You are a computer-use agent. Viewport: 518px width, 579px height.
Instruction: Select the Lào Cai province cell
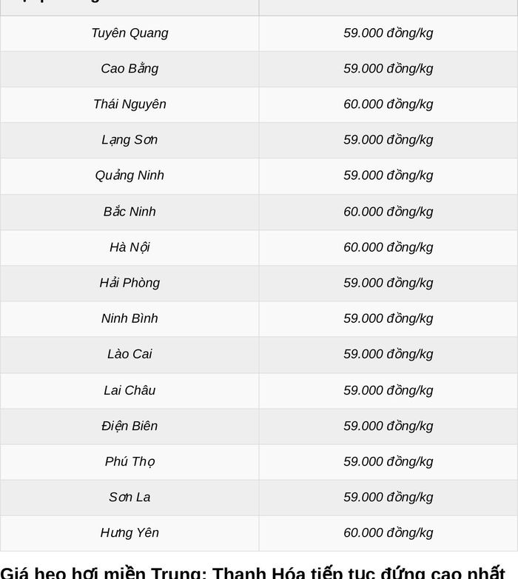click(x=129, y=354)
